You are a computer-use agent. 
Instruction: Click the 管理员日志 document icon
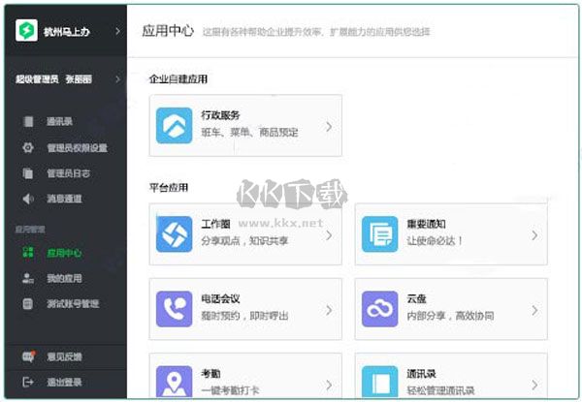click(28, 173)
